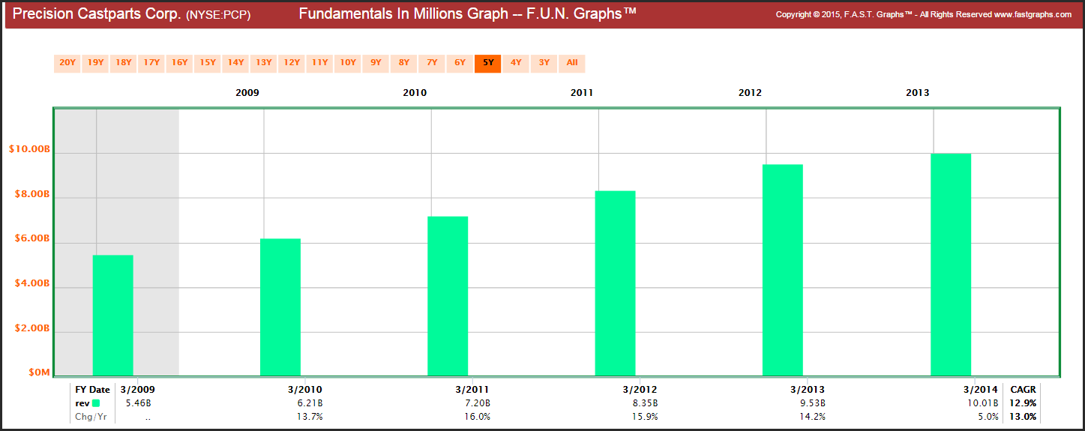Click the 2013 year label above chart

point(917,93)
